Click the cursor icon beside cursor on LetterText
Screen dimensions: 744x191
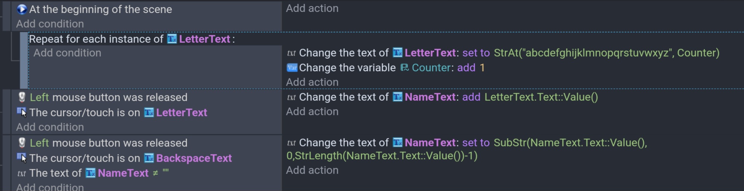[22, 112]
